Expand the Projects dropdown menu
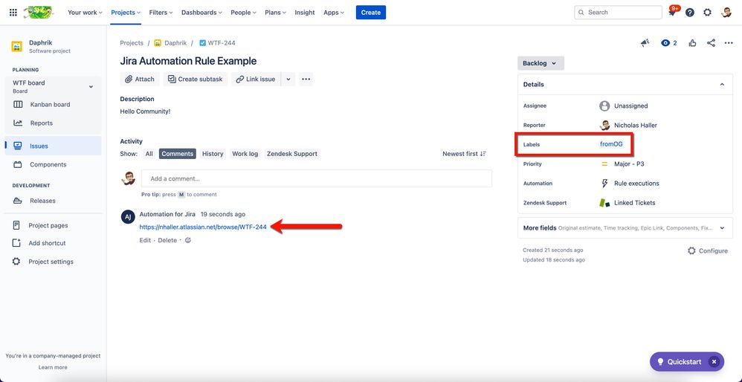The height and width of the screenshot is (382, 742). [126, 13]
